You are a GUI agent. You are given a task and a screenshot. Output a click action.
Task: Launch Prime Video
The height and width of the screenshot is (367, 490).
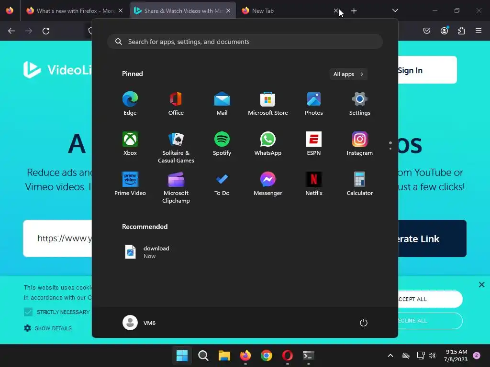pos(130,184)
